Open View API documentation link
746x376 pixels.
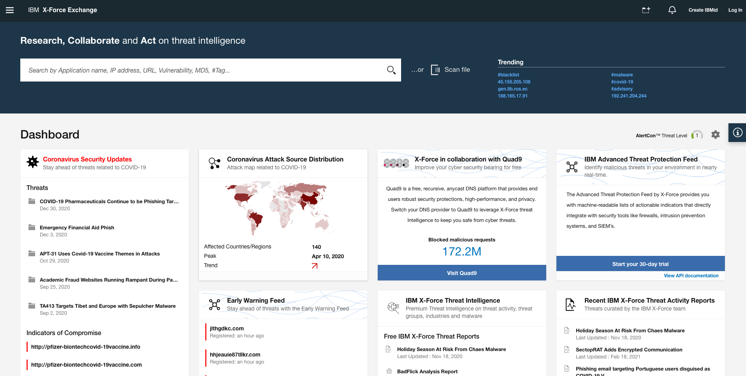click(691, 276)
